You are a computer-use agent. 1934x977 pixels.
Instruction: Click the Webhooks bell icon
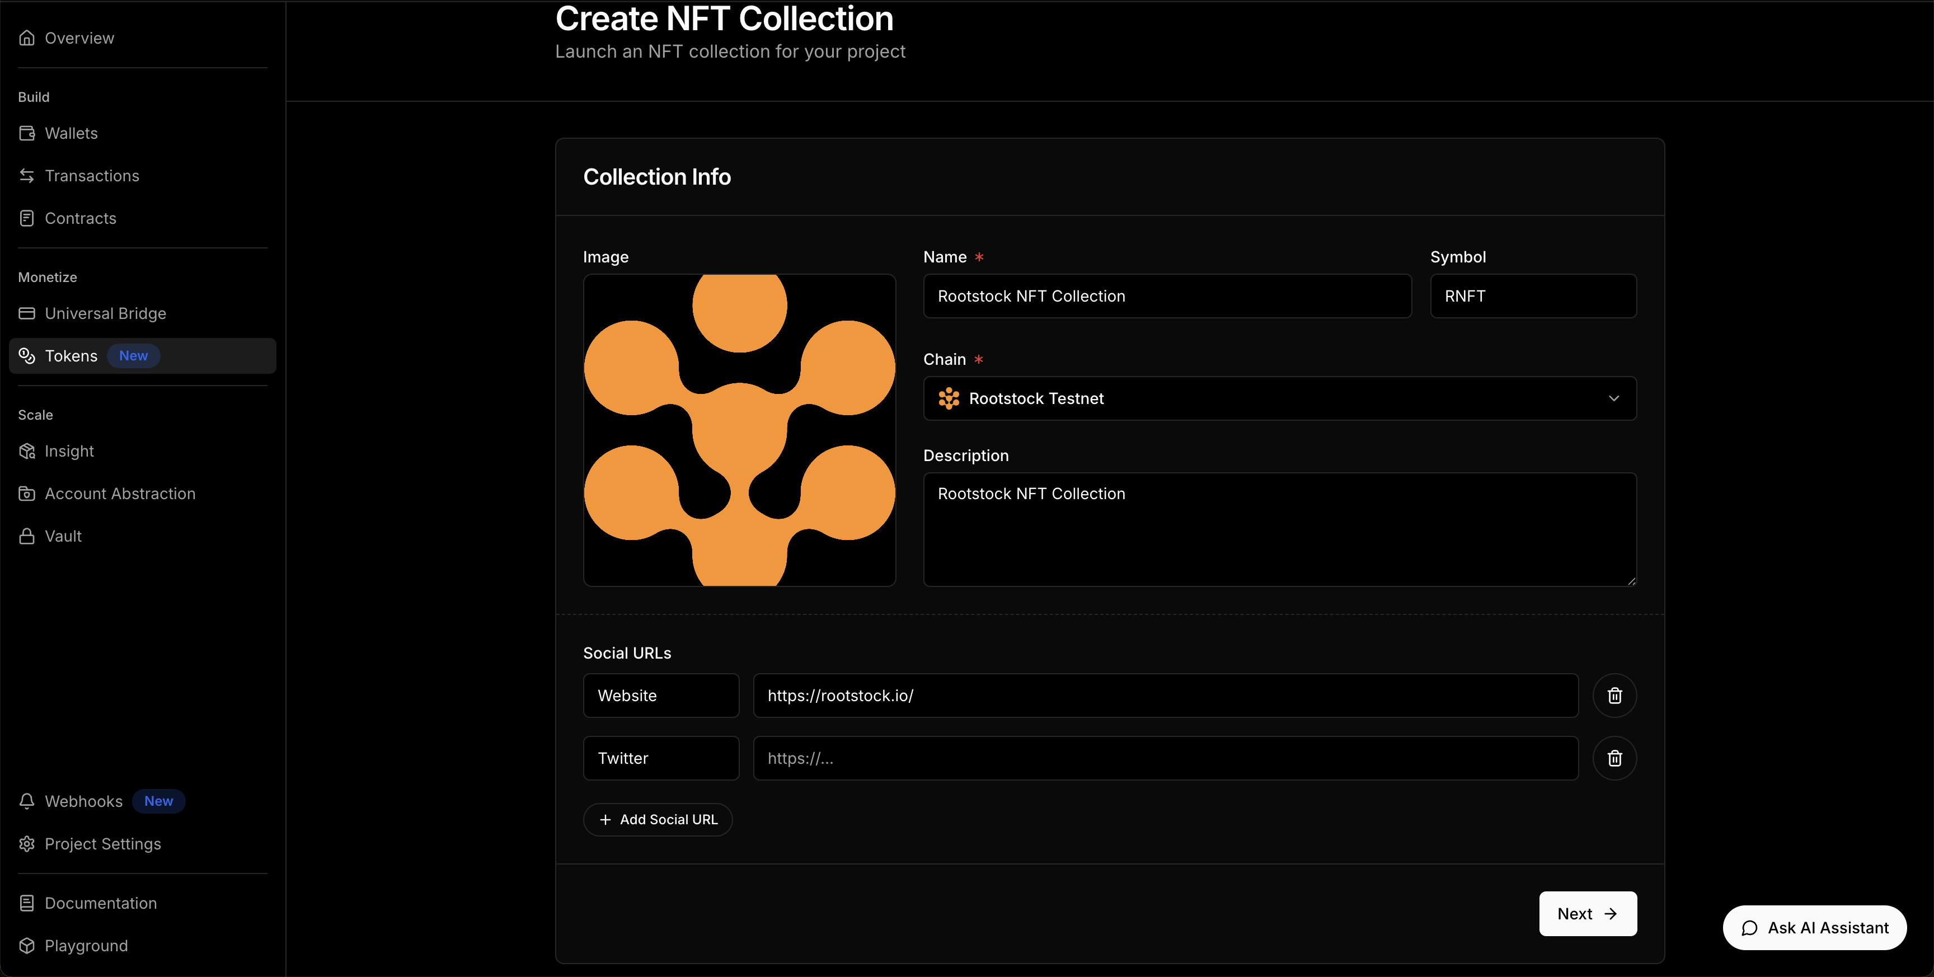coord(27,801)
